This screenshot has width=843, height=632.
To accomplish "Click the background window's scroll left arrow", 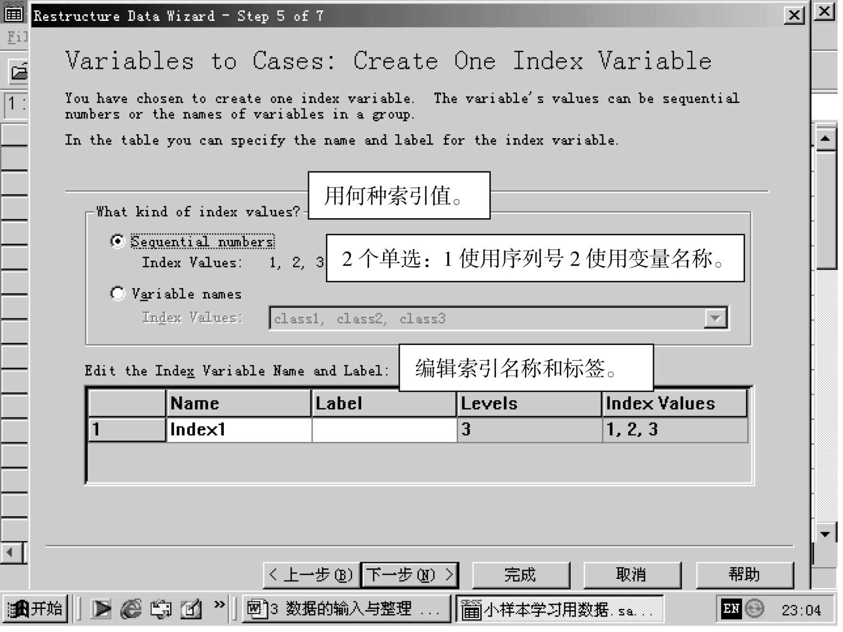I will click(x=10, y=552).
